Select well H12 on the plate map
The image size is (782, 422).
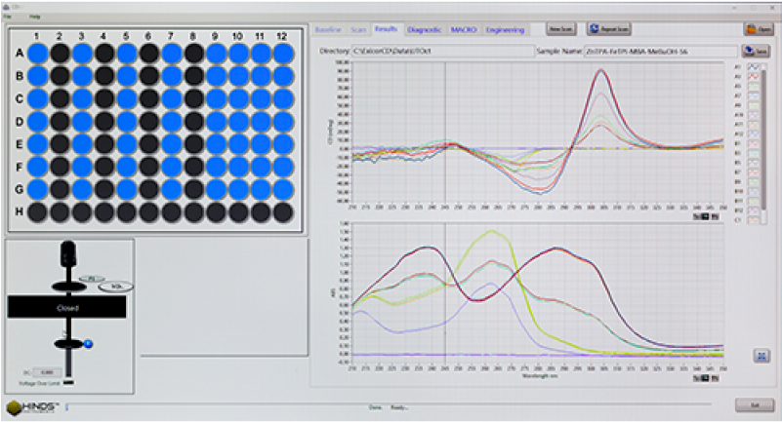pyautogui.click(x=283, y=211)
